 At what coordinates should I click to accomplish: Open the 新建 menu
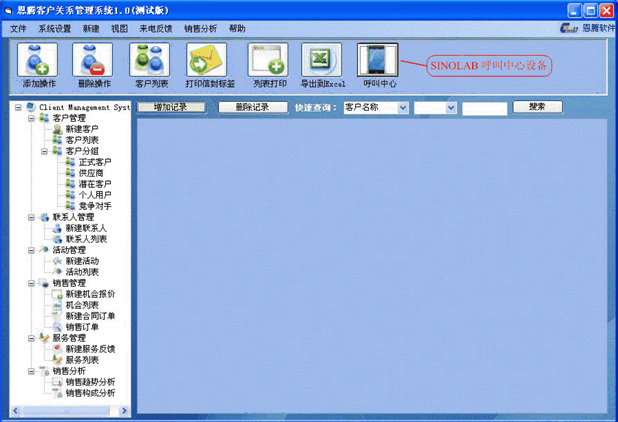tap(91, 29)
